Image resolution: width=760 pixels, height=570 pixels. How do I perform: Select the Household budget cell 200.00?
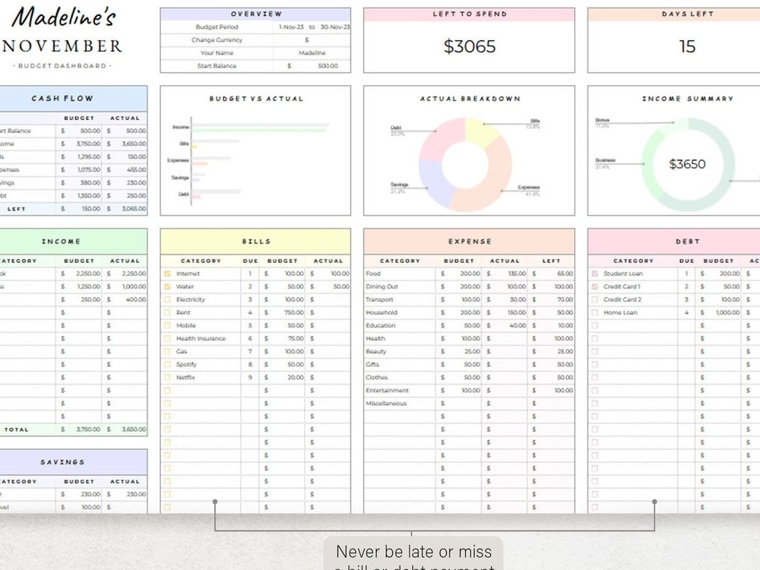coord(459,312)
